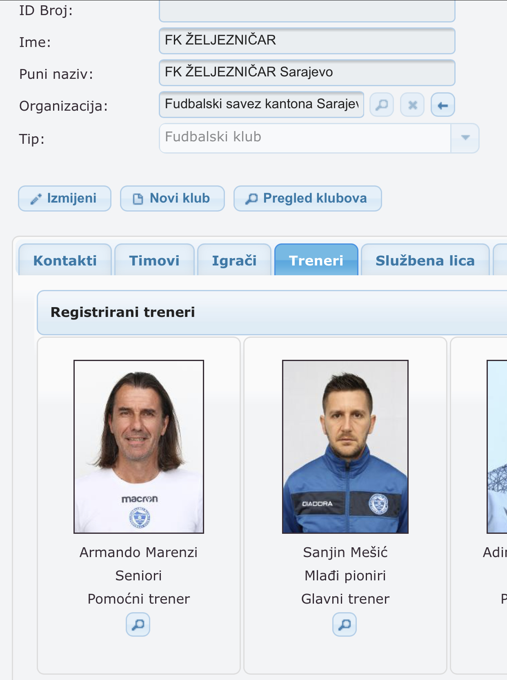507x680 pixels.
Task: Clear the Organizacija field with the X icon
Action: 412,105
